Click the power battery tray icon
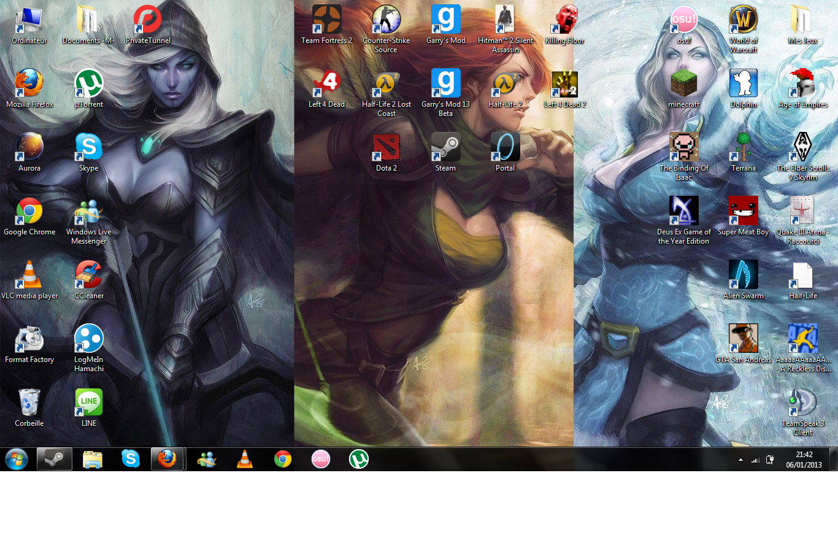Viewport: 838px width, 543px height. click(x=770, y=460)
